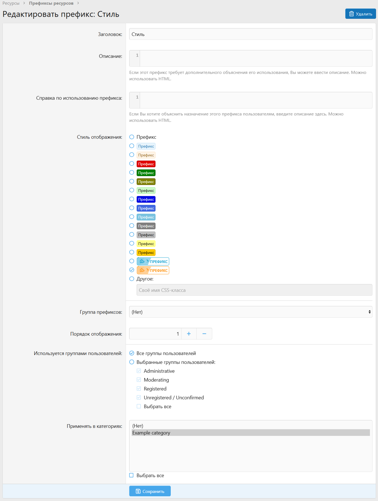Choose Выбранные группы пользователей radio option

132,362
